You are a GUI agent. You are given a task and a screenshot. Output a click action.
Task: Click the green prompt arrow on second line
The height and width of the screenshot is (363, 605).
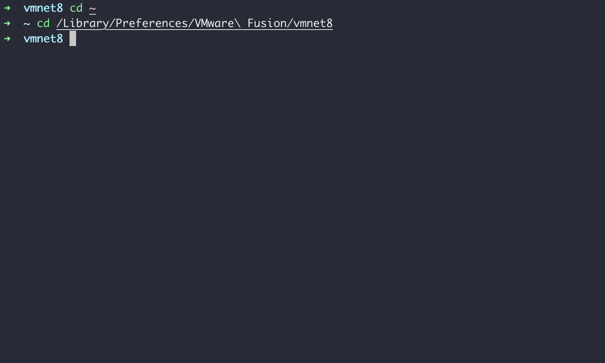coord(7,23)
